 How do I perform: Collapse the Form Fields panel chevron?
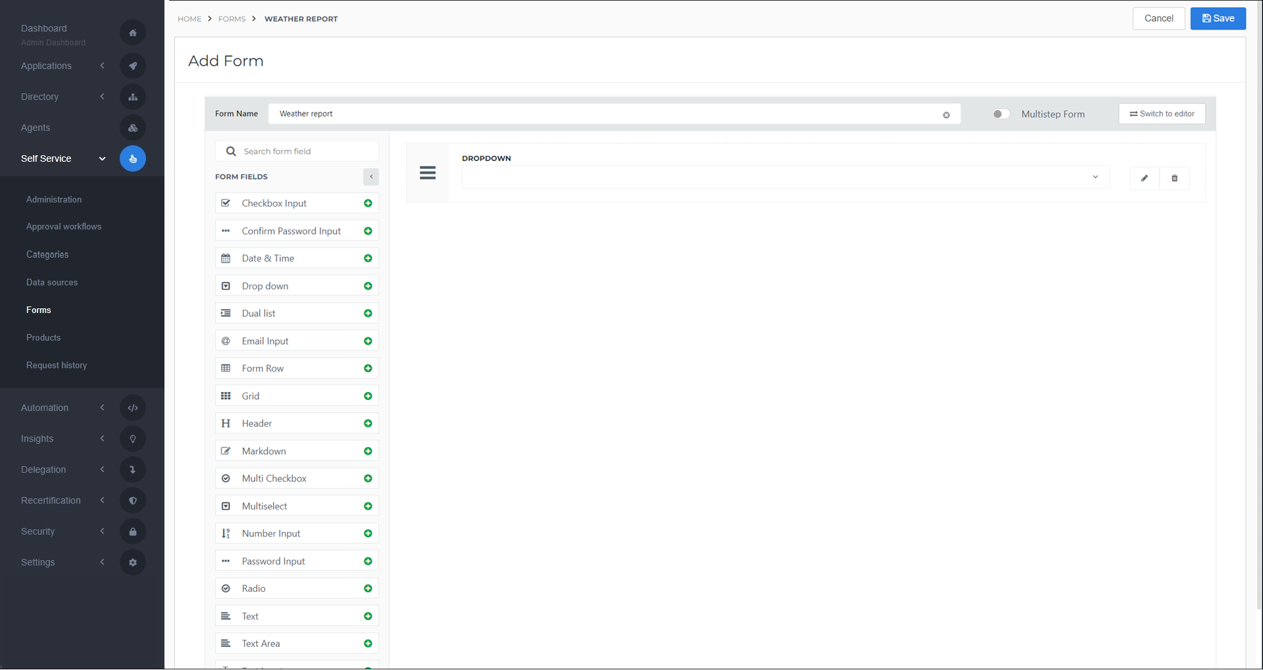[x=372, y=177]
